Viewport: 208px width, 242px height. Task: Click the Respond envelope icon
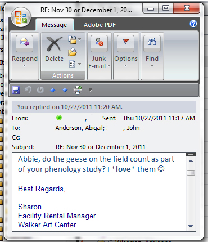pos(25,43)
